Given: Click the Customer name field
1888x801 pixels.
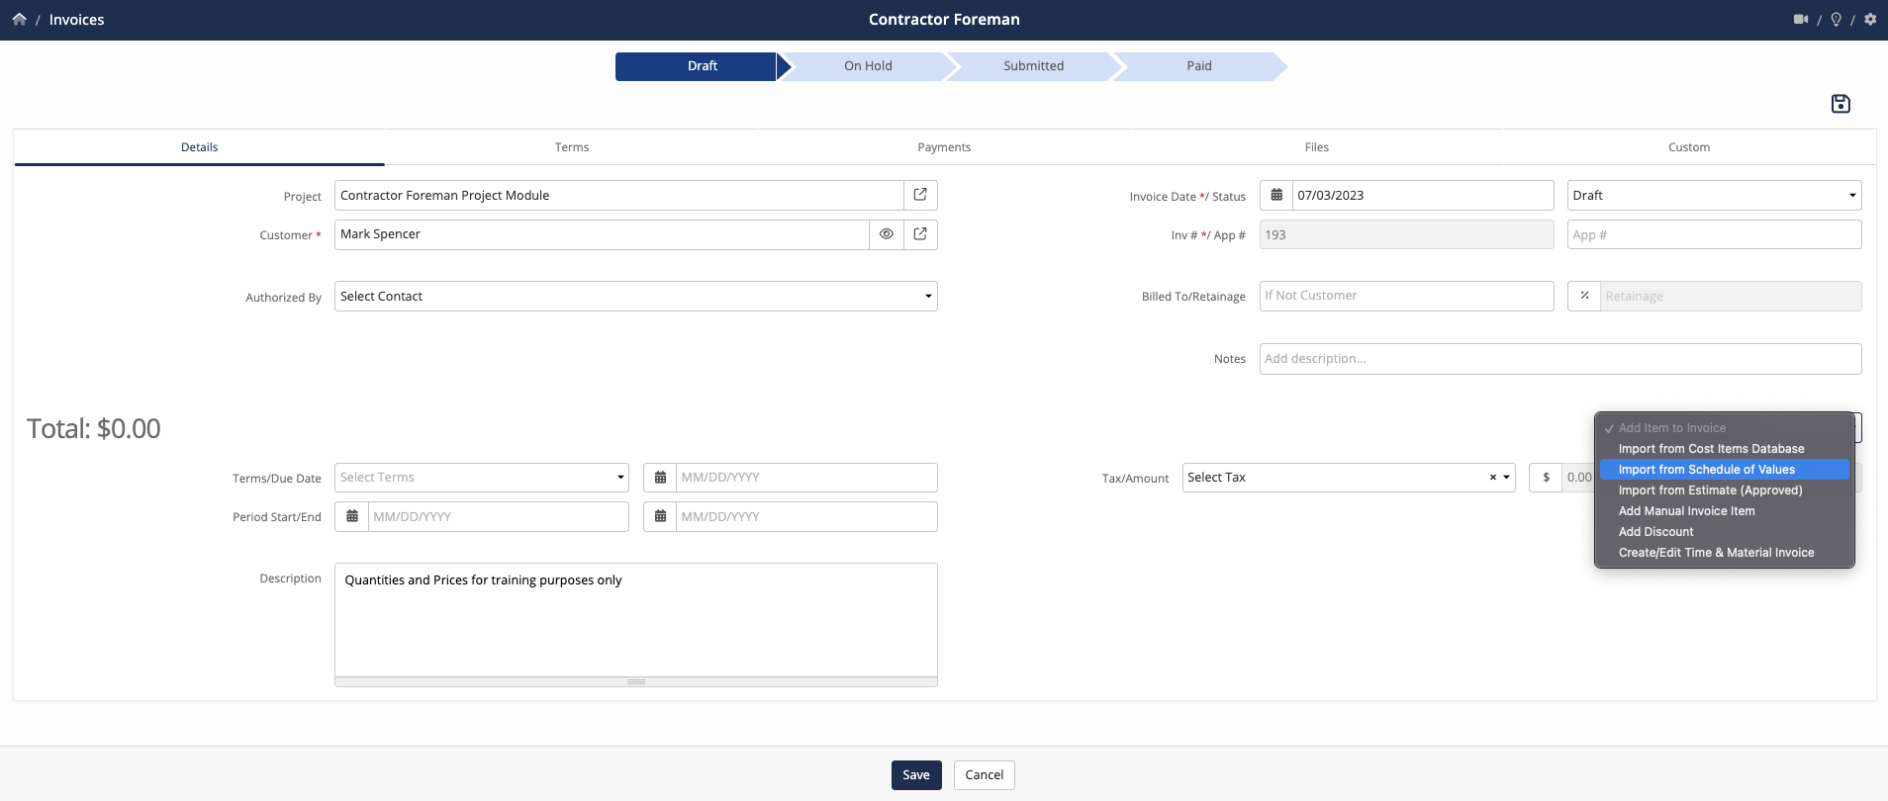Looking at the screenshot, I should tap(603, 234).
